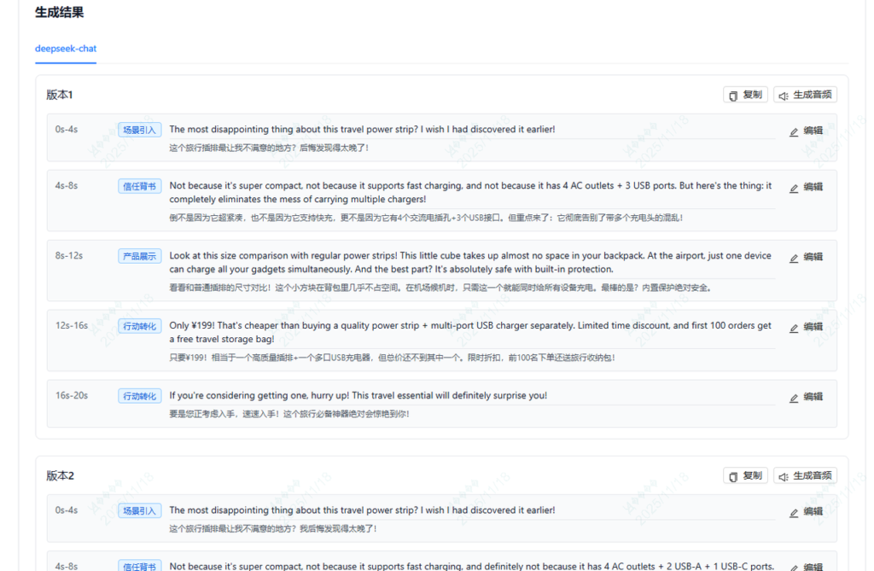The height and width of the screenshot is (571, 874).
Task: Click the pencil icon for the 8s-12s segment
Action: [794, 258]
